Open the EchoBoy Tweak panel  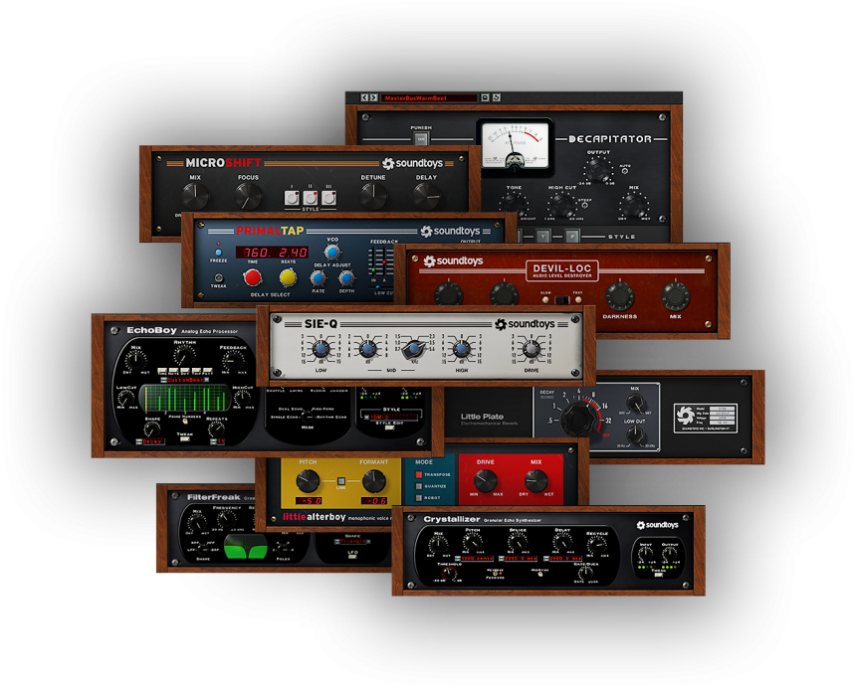pos(184,438)
